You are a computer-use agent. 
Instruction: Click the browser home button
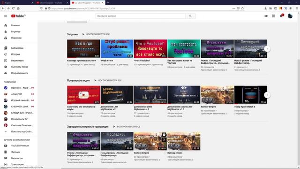18,8
